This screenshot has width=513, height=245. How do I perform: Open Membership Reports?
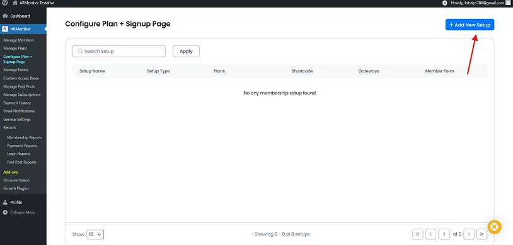pos(25,137)
